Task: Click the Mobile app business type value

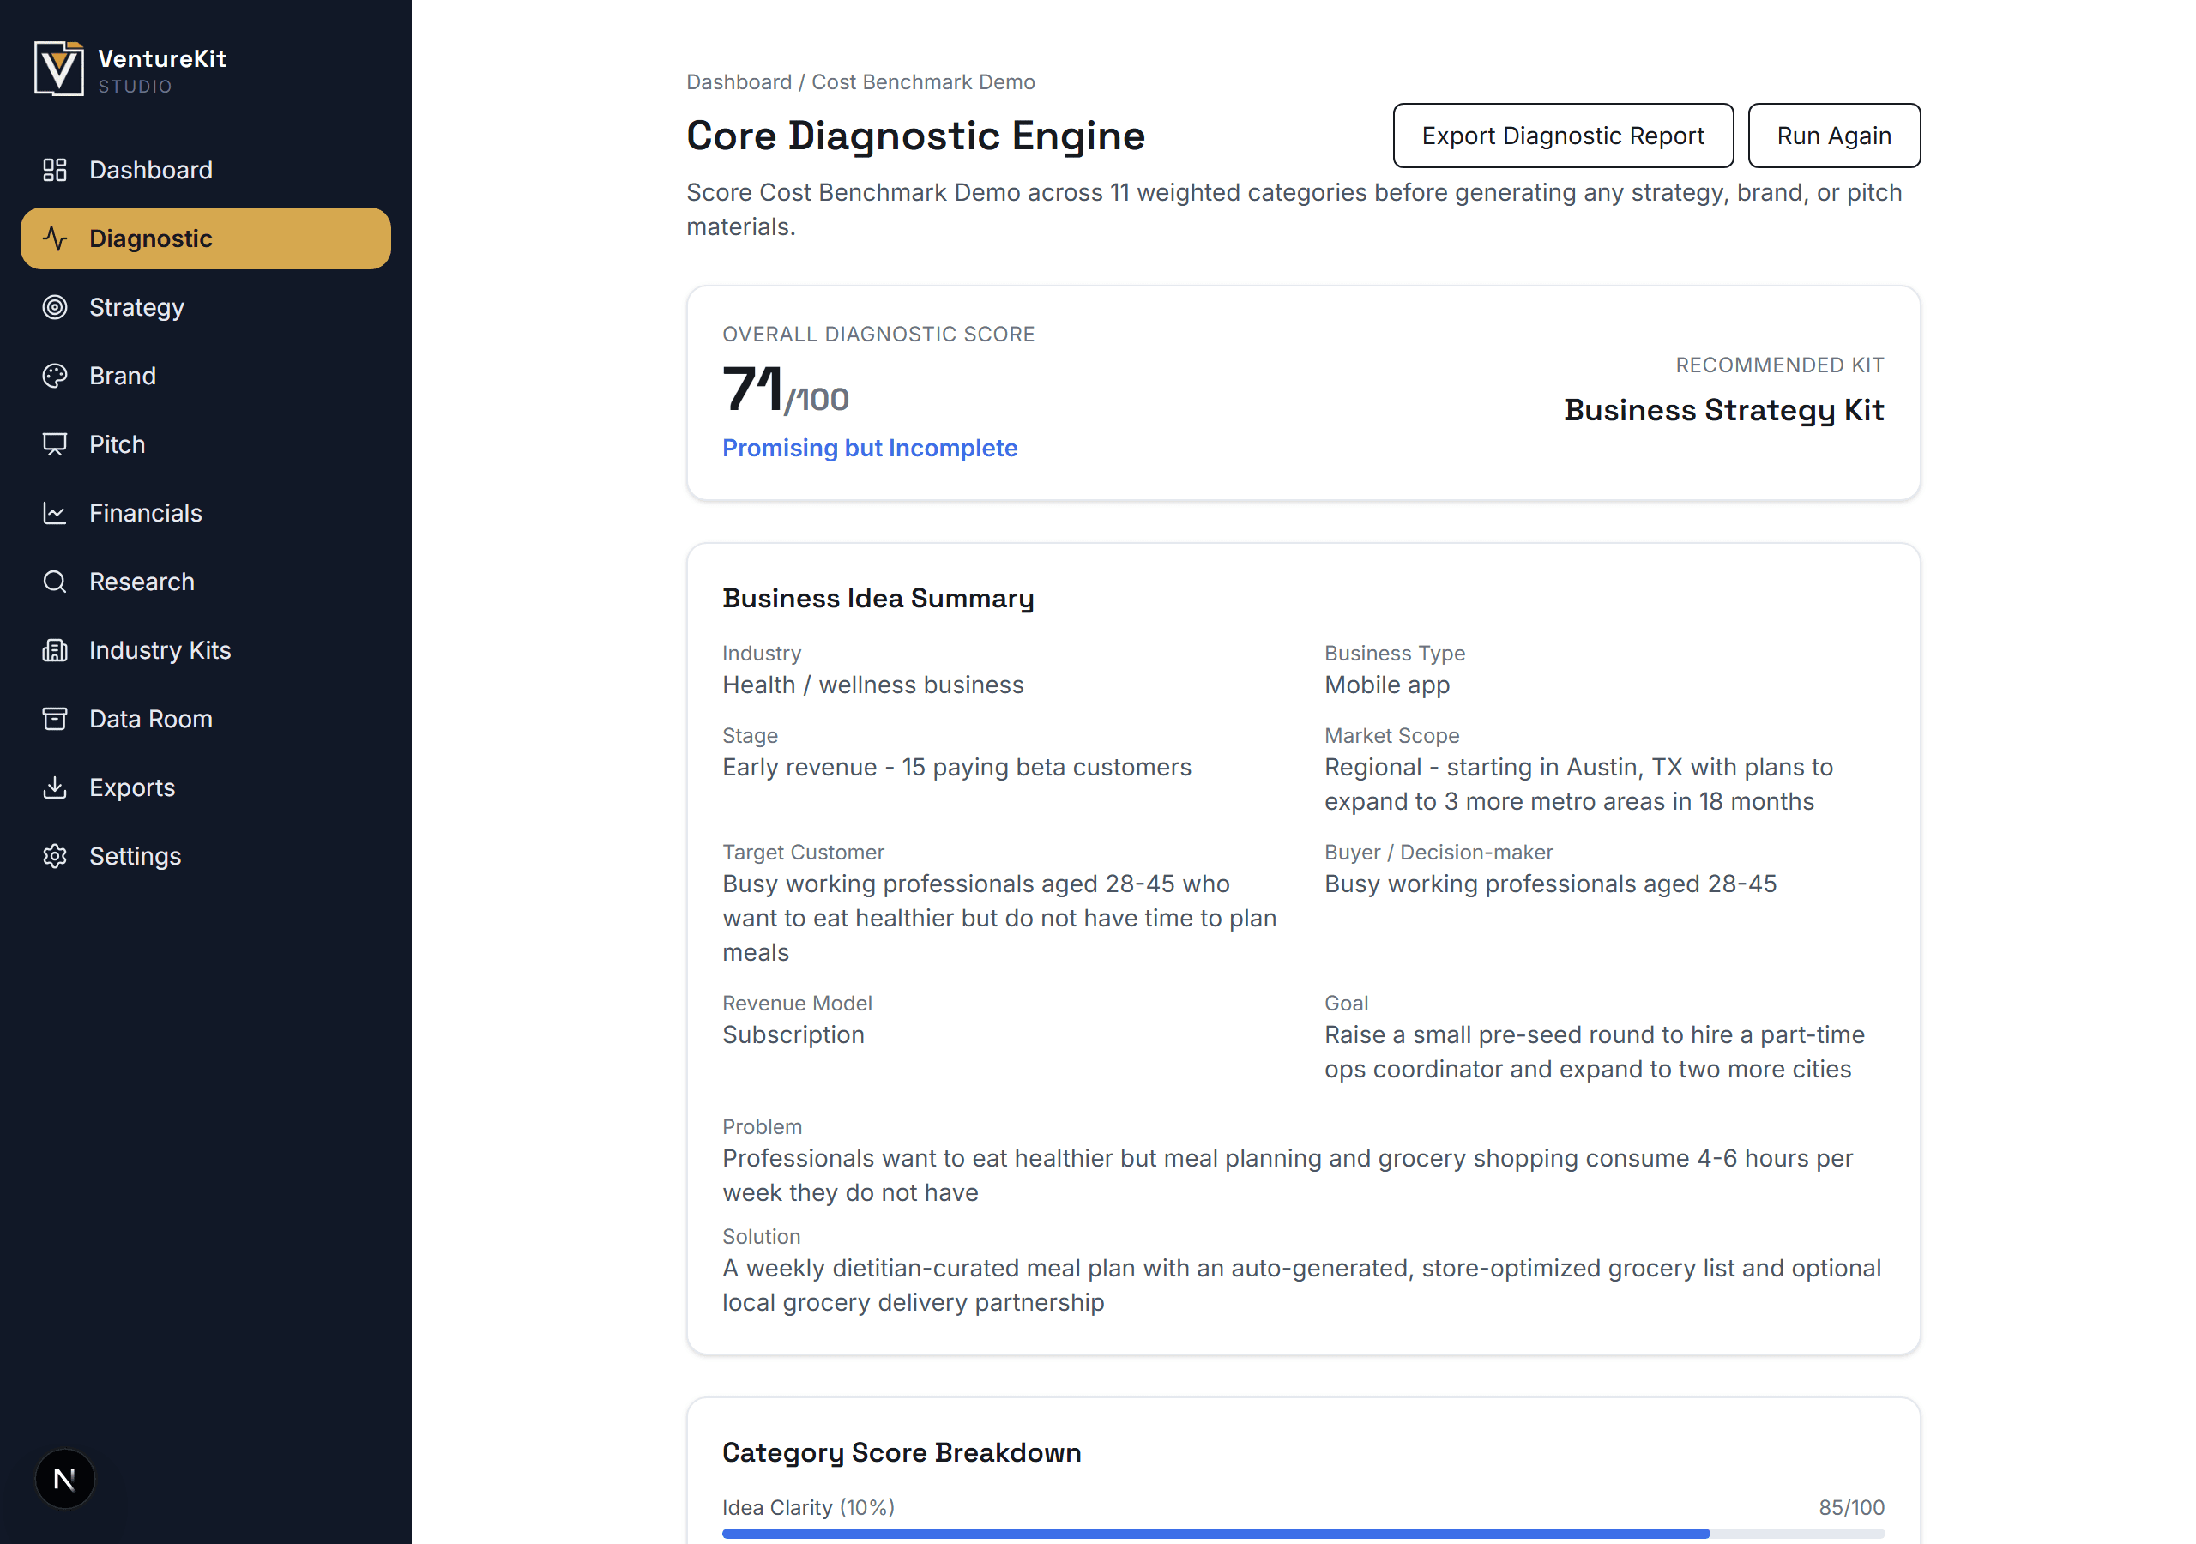Action: (1387, 685)
